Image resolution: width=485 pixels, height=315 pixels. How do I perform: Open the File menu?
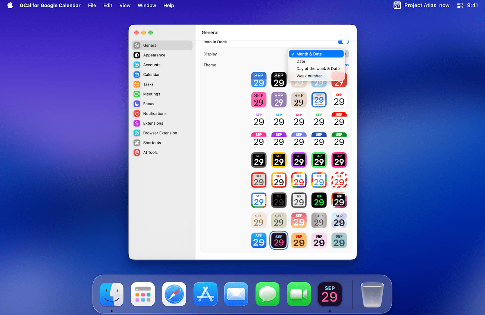(x=92, y=5)
